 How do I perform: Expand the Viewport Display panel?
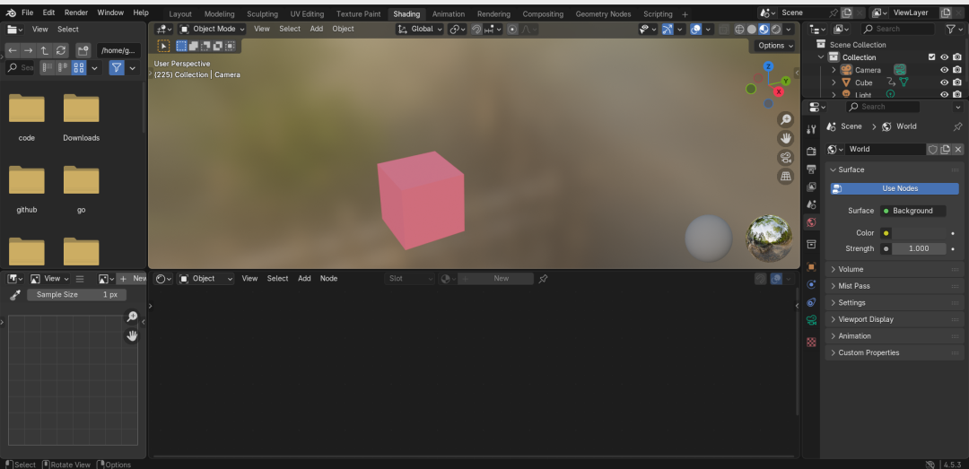pyautogui.click(x=895, y=319)
